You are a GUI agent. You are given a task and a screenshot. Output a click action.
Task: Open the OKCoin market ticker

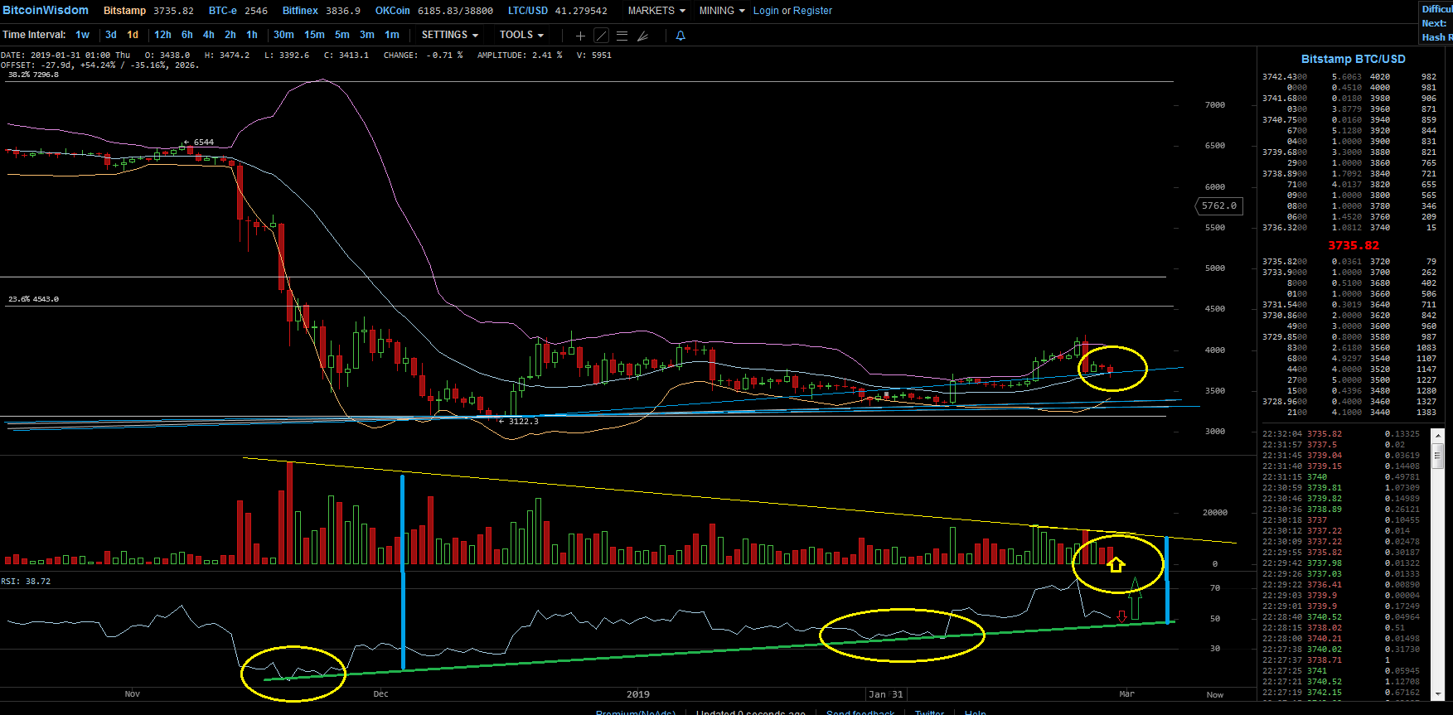pos(434,11)
